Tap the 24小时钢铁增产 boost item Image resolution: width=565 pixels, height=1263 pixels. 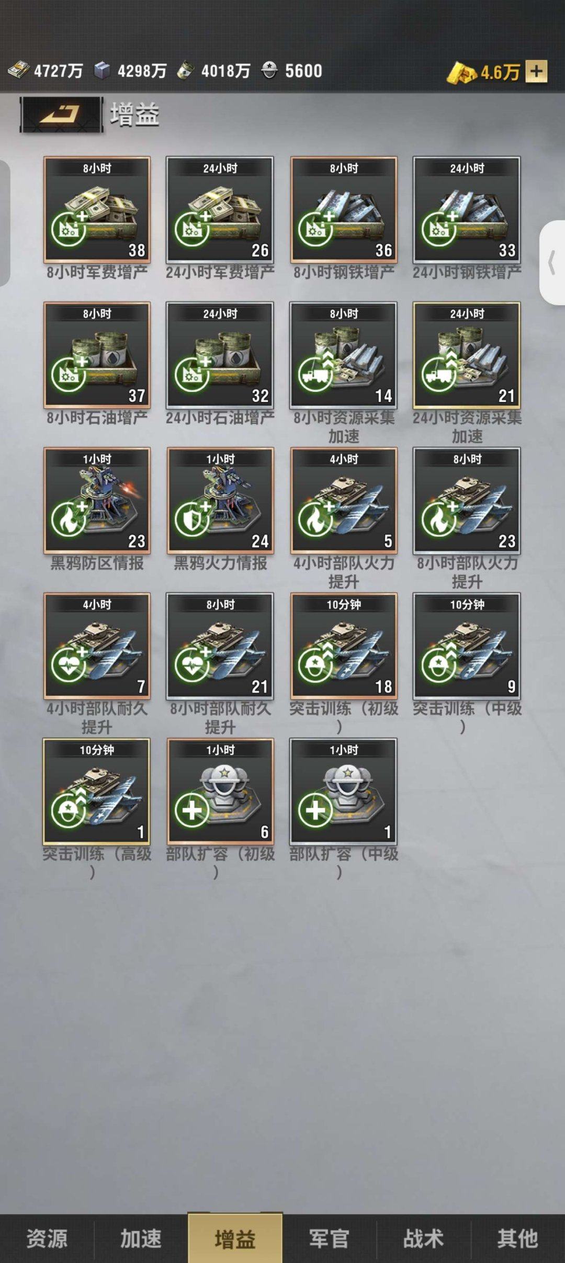[x=467, y=209]
